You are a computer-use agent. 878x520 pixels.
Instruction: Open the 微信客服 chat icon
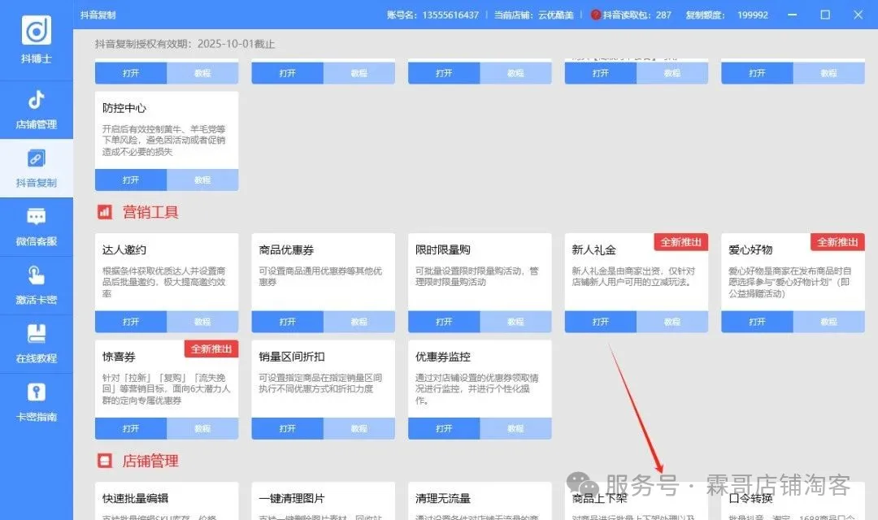pos(36,218)
